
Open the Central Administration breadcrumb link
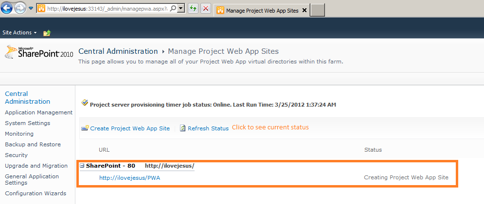pos(118,51)
